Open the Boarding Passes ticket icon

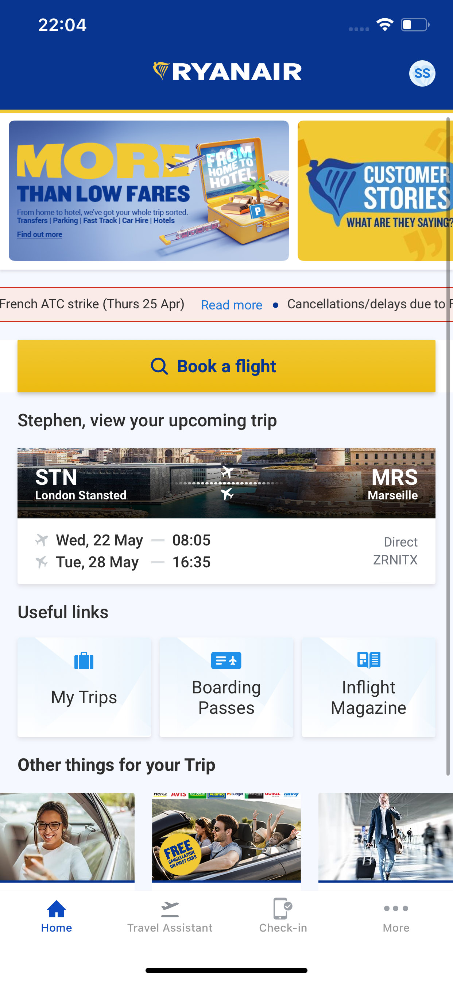[226, 660]
